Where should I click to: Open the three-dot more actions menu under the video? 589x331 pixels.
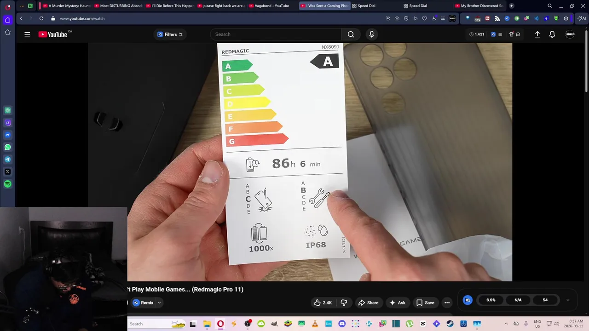(x=447, y=302)
